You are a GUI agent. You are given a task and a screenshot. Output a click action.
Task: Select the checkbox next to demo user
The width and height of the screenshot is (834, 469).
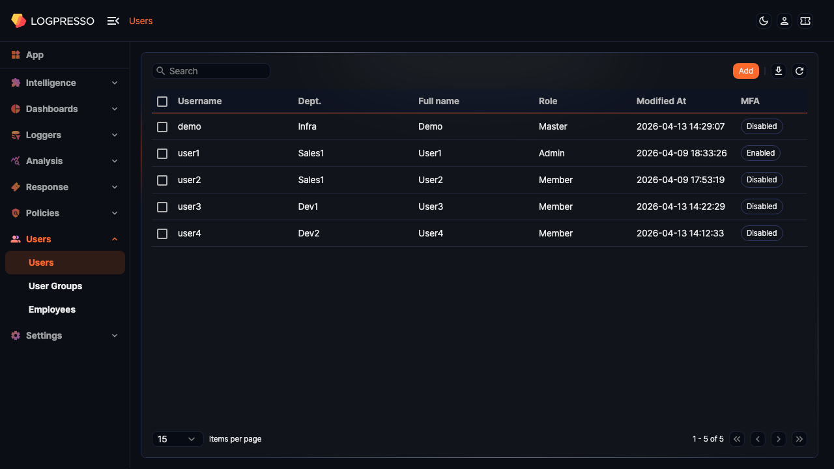[x=162, y=126]
